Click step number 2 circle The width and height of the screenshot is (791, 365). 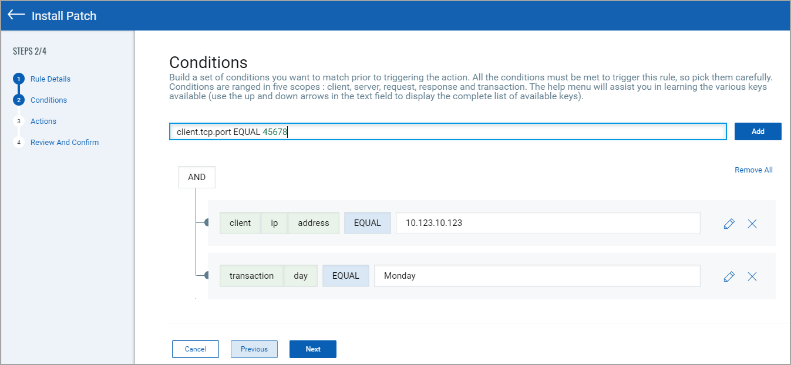pos(19,100)
